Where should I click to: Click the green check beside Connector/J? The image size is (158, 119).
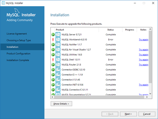[53, 80]
